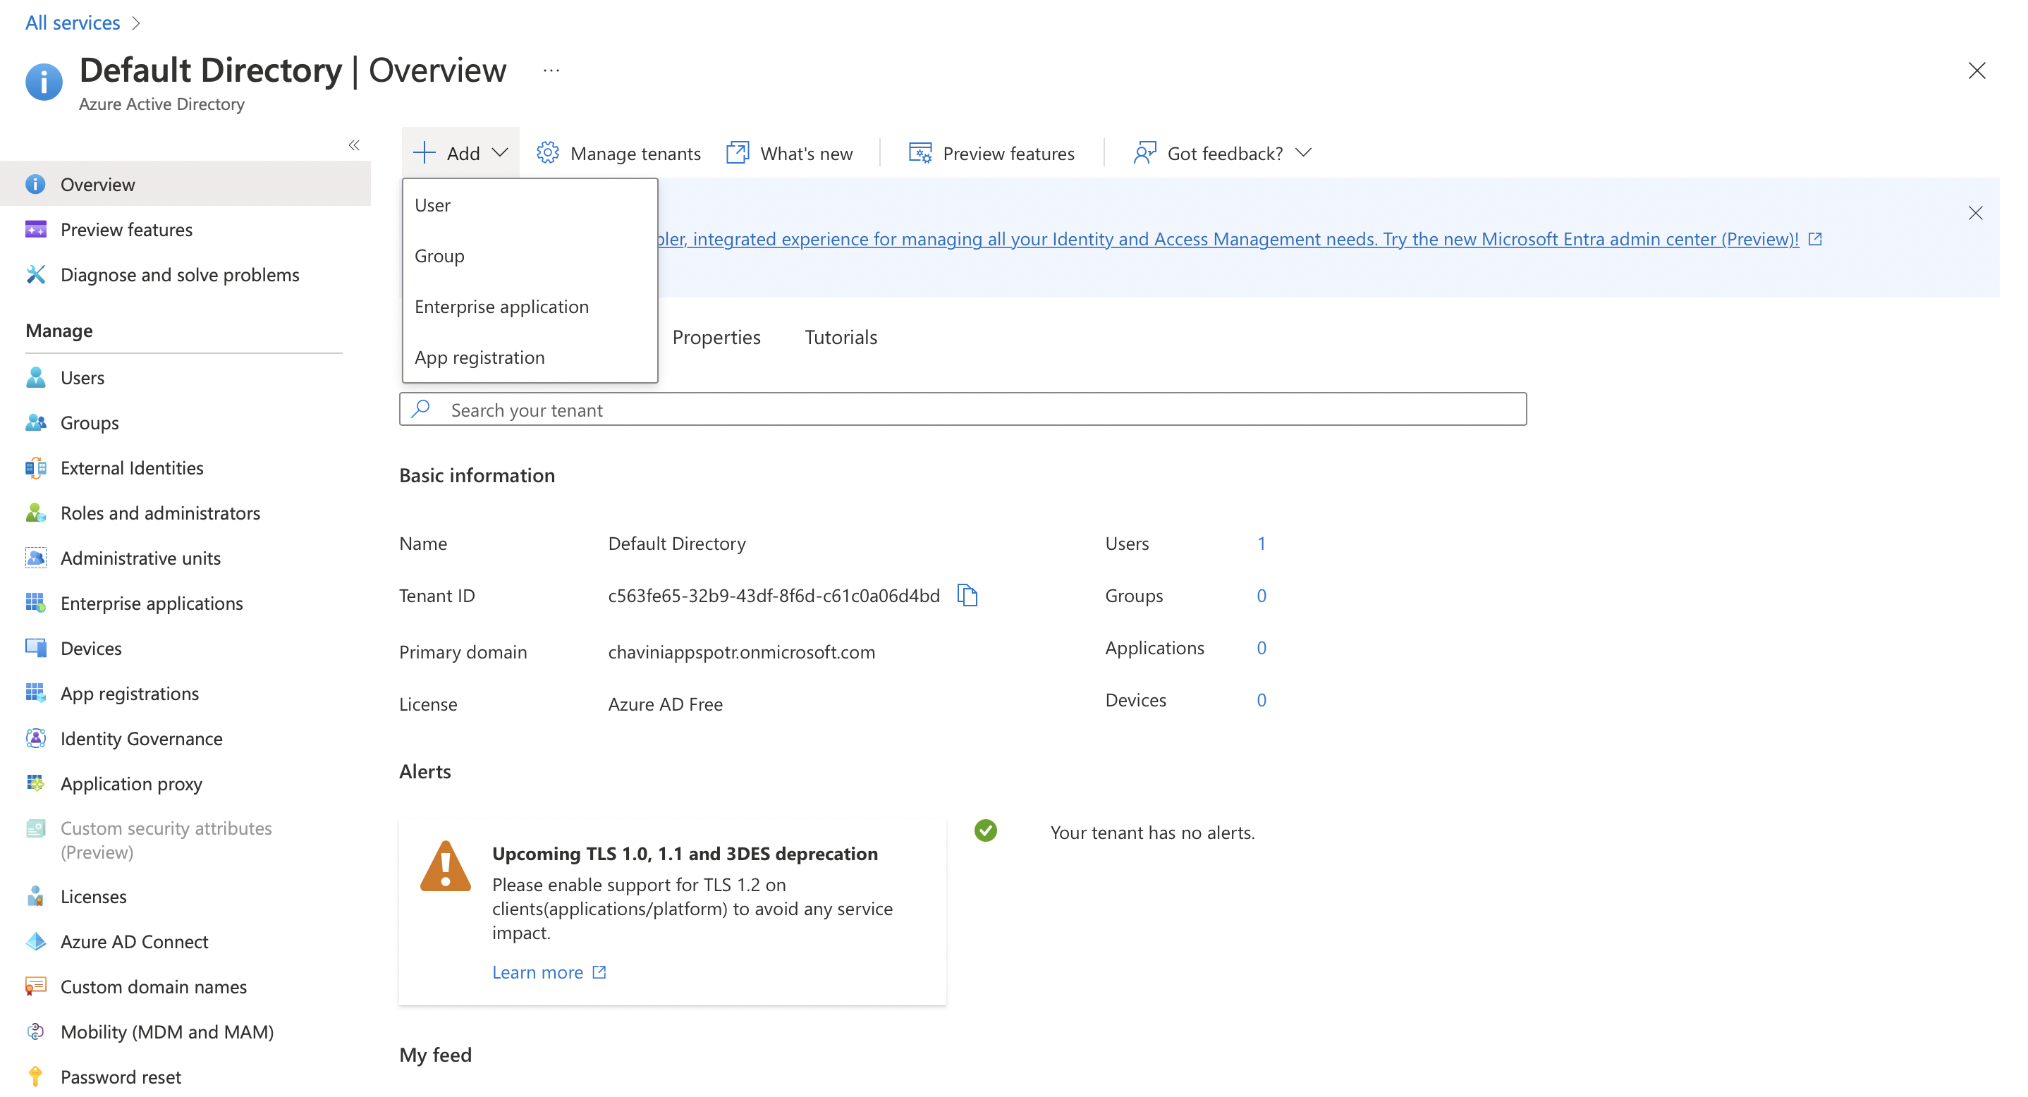Screen dimensions: 2028x1097
Task: Select Group from Add menu
Action: click(x=530, y=256)
